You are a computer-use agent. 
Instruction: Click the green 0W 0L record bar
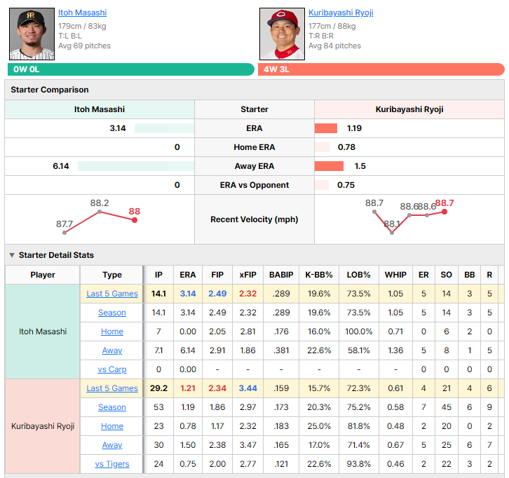(x=131, y=69)
